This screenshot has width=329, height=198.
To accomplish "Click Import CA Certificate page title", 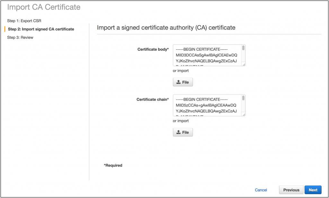I will tap(44, 7).
